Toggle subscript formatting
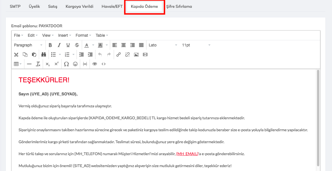The width and height of the screenshot is (332, 171). [47, 64]
